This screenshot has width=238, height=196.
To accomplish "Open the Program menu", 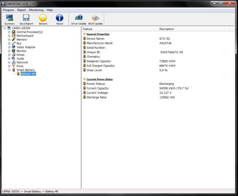I will point(9,10).
